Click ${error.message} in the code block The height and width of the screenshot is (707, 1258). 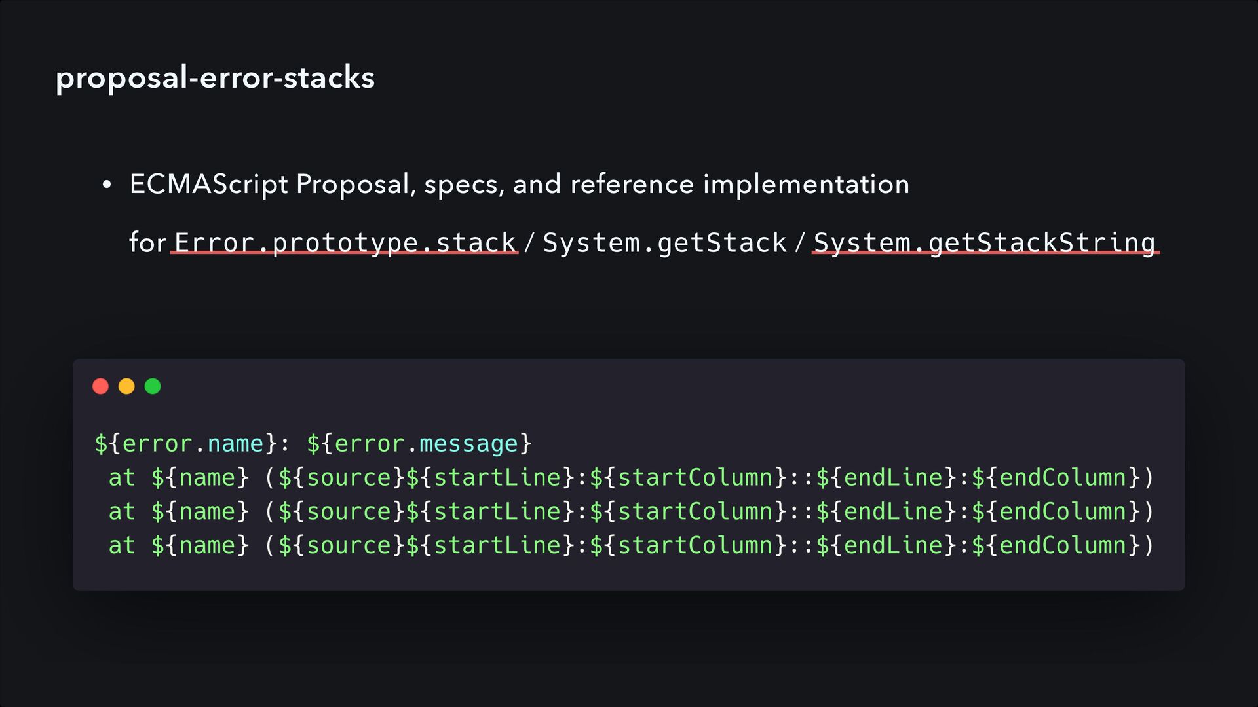pos(419,444)
